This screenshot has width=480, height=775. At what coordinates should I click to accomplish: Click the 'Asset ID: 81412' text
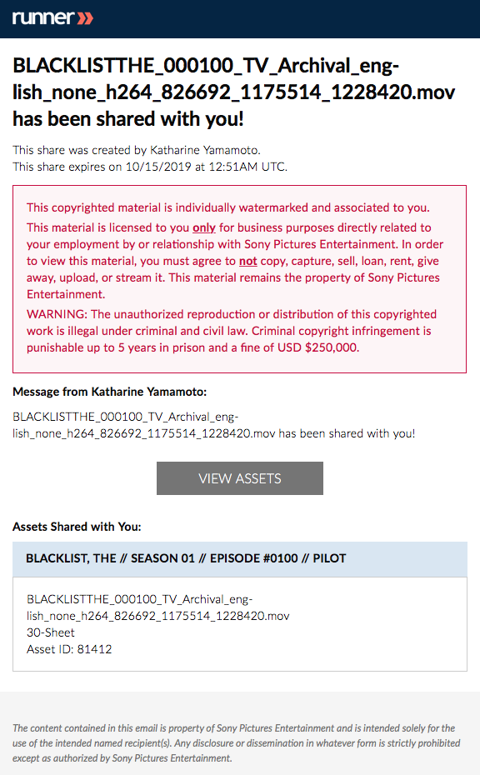69,649
